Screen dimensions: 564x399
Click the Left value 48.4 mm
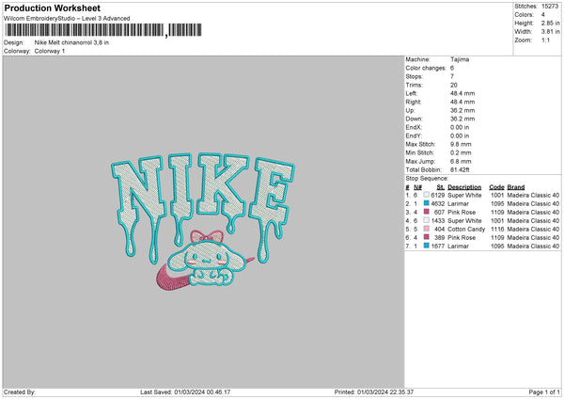462,93
